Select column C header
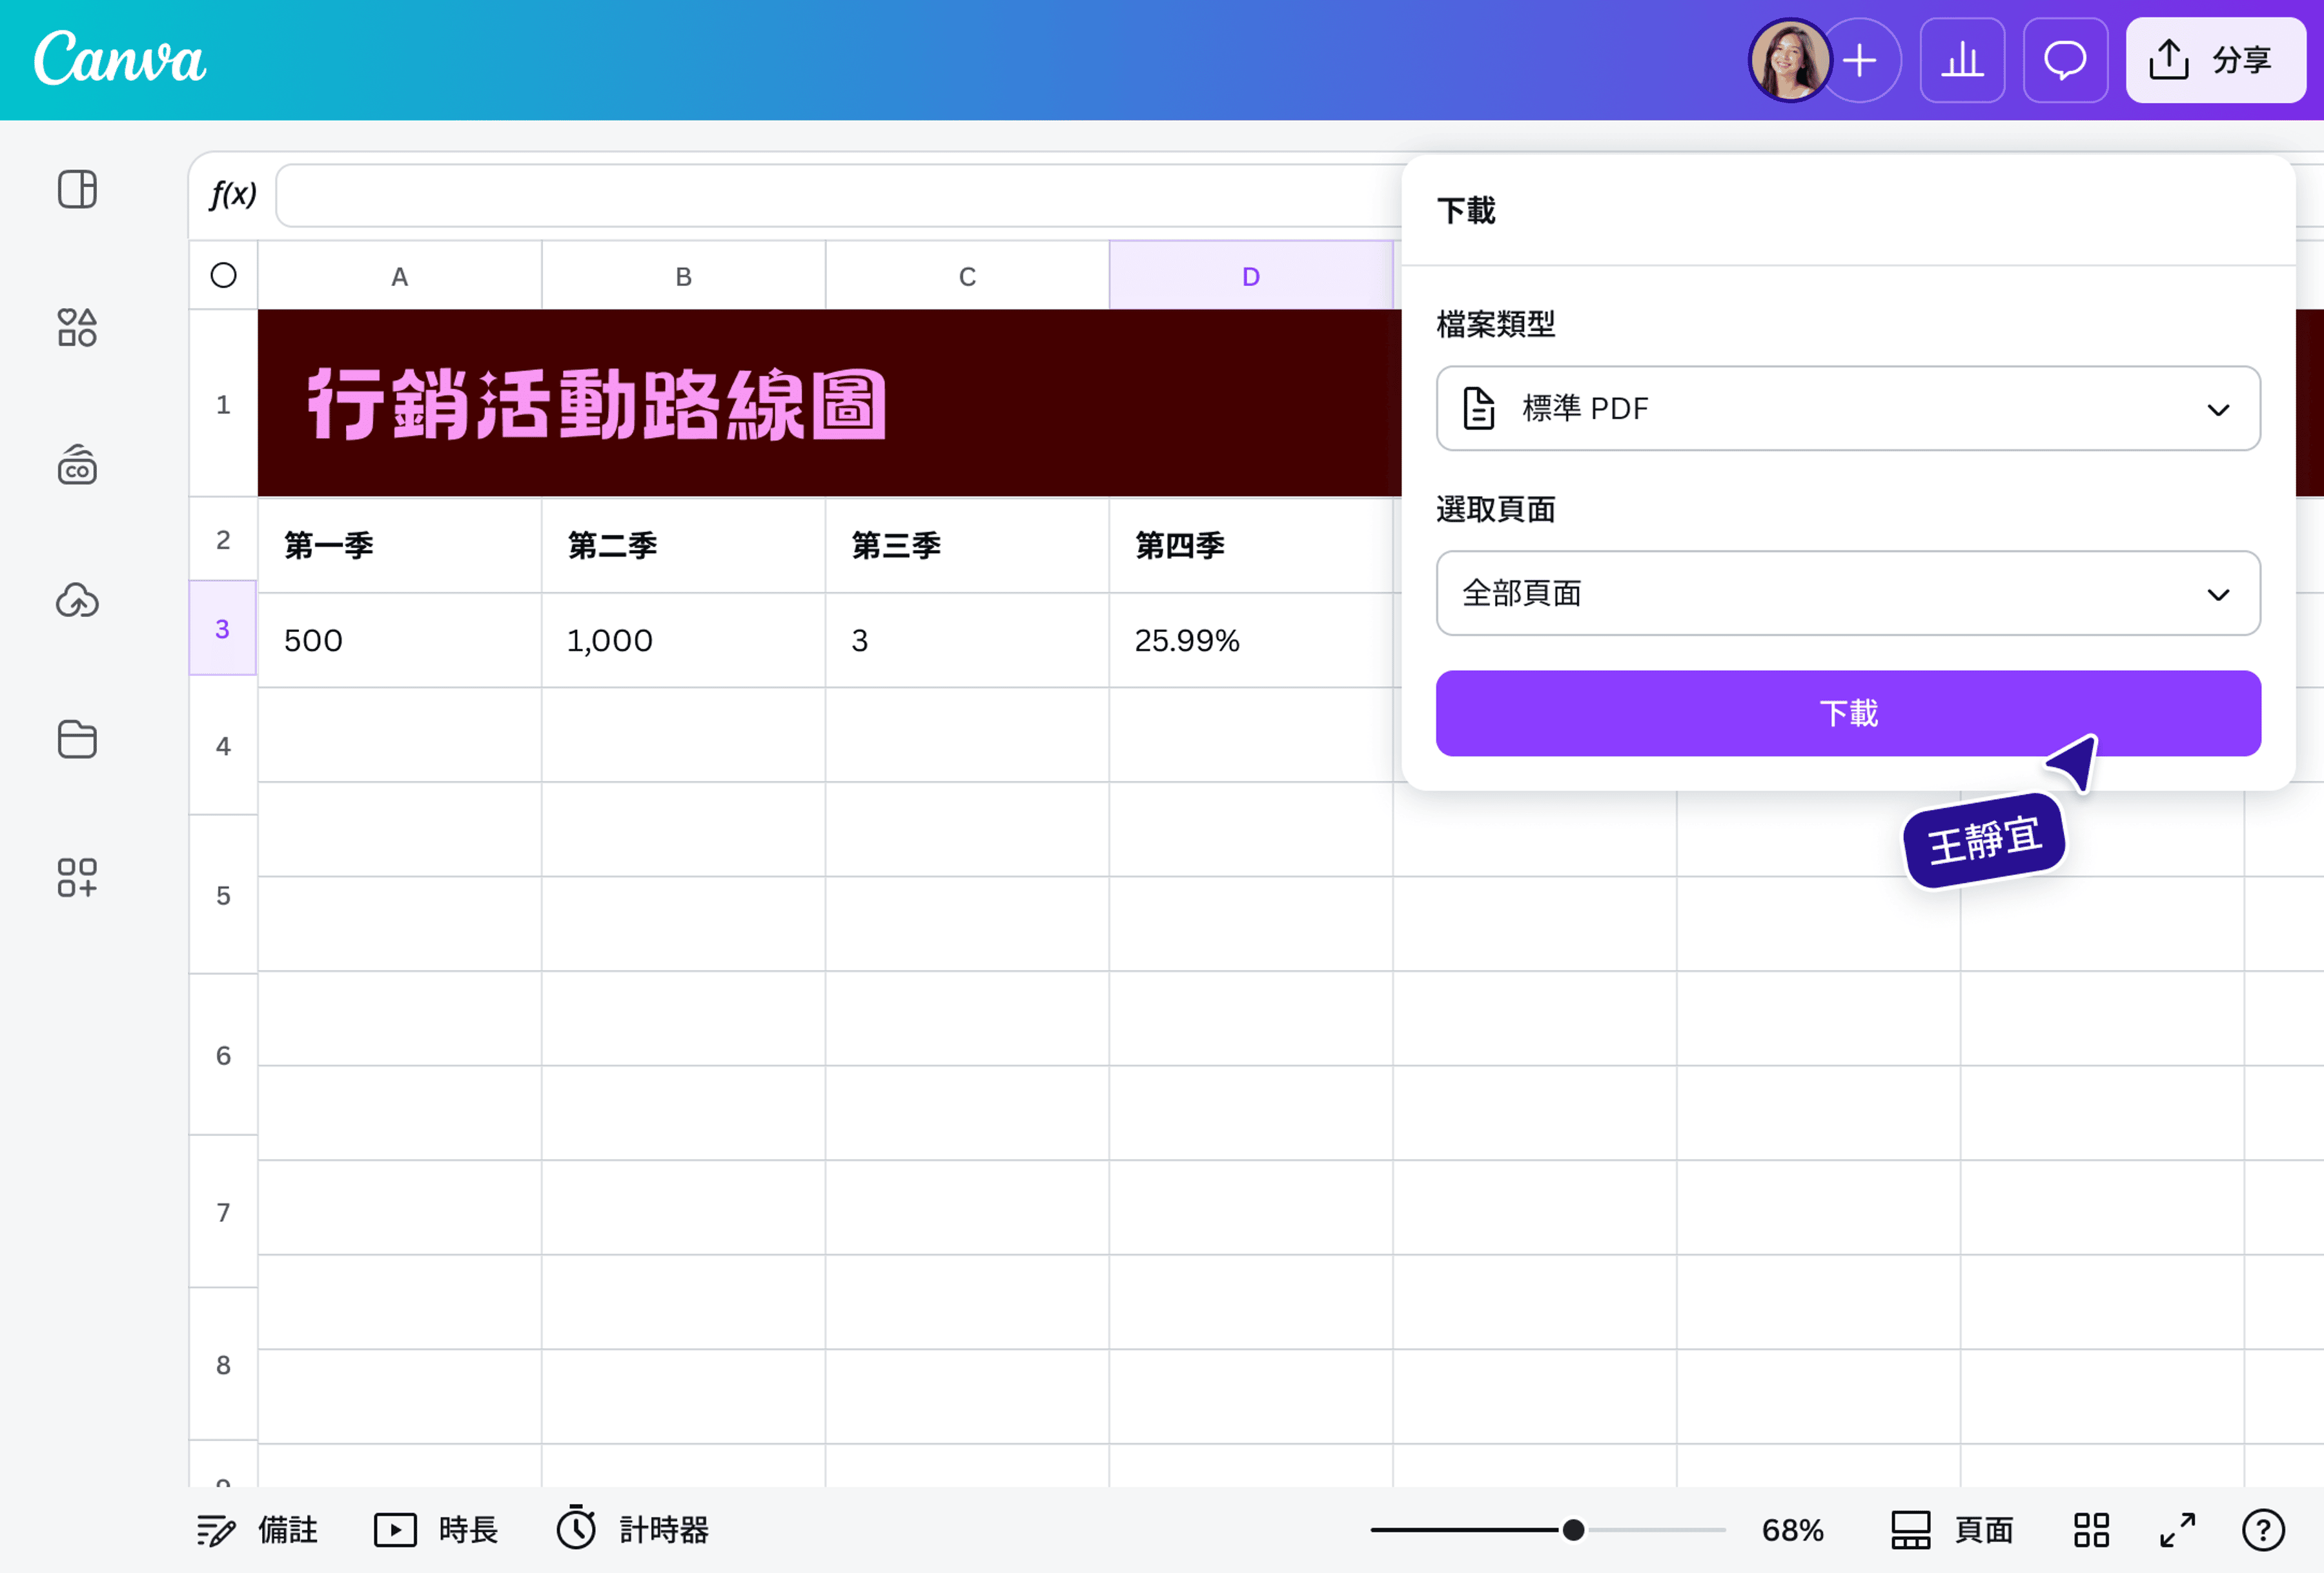2324x1573 pixels. point(967,276)
